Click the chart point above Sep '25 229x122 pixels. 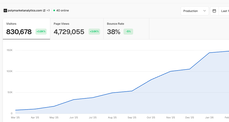(x=132, y=91)
